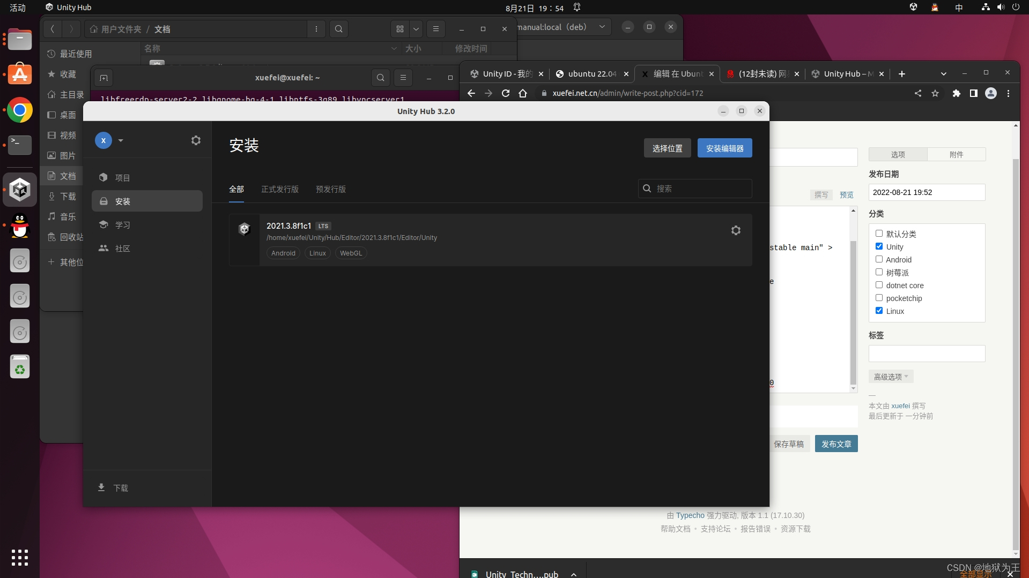Open the 学习 section in Unity Hub
The image size is (1029, 578).
(122, 225)
